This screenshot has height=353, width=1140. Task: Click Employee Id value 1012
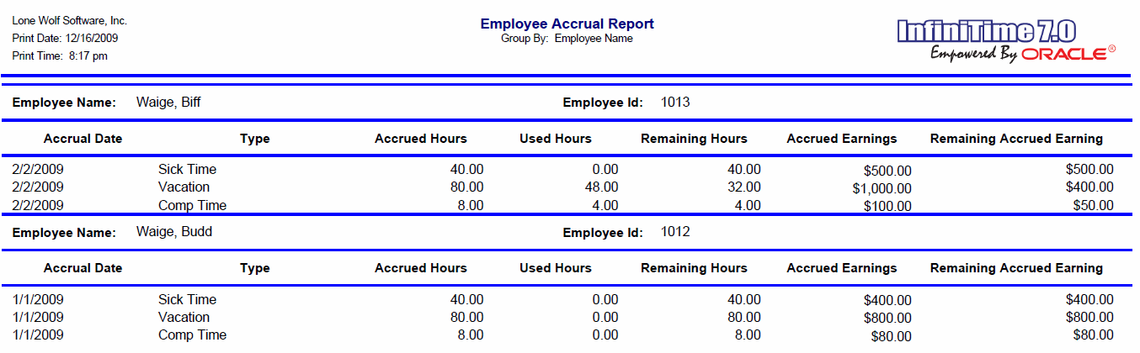point(675,232)
